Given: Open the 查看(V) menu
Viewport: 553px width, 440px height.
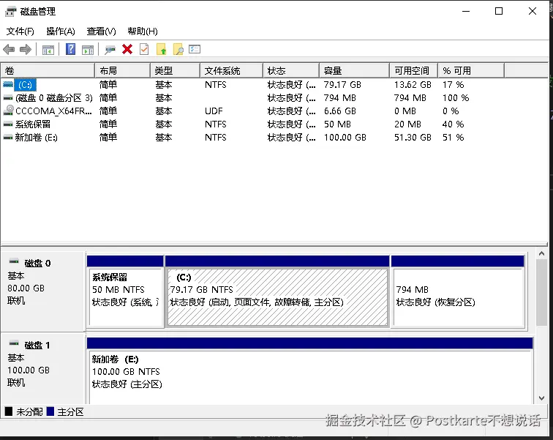Looking at the screenshot, I should (x=101, y=31).
